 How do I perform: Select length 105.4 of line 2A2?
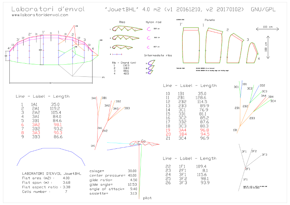click(x=56, y=113)
